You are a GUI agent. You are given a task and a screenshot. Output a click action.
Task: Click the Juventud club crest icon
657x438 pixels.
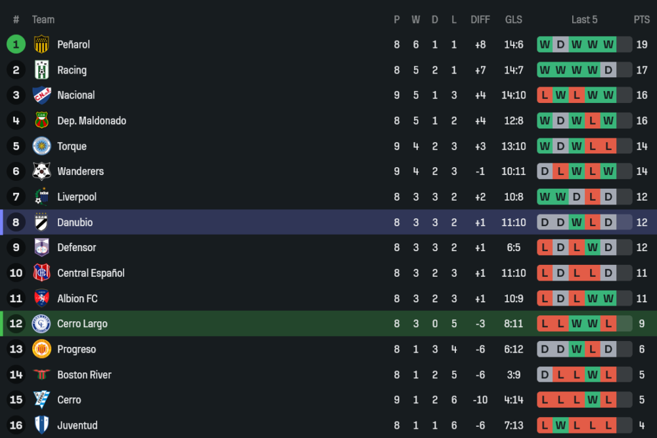point(41,426)
